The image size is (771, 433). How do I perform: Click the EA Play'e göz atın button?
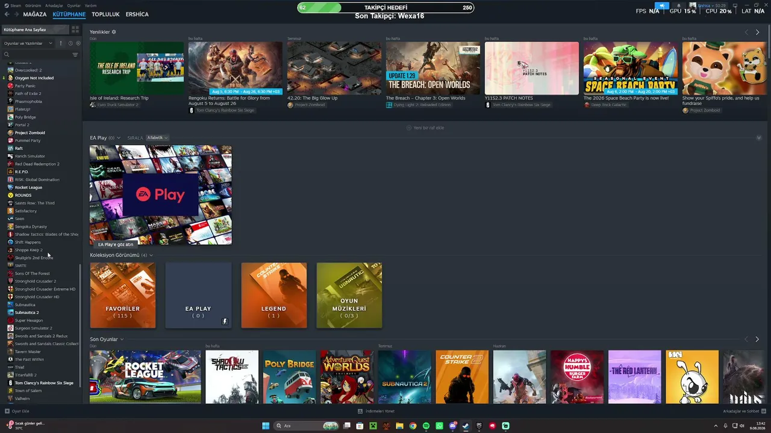tap(116, 245)
